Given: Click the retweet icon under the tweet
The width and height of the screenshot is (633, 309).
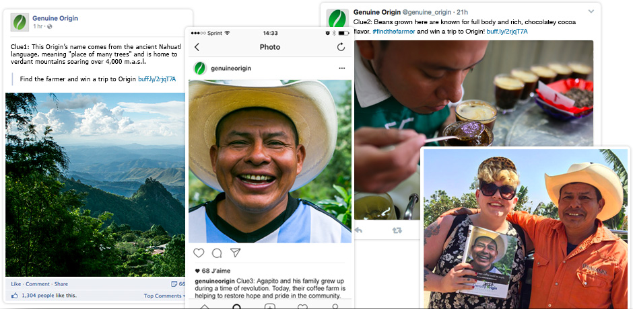Looking at the screenshot, I should (x=397, y=230).
